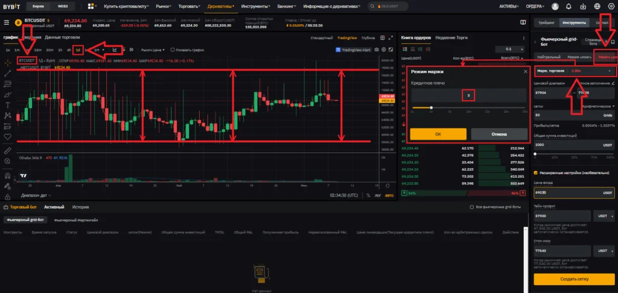Screen dimensions: 618x293
Task: Click the сетки grid count input
Action: tap(574, 115)
